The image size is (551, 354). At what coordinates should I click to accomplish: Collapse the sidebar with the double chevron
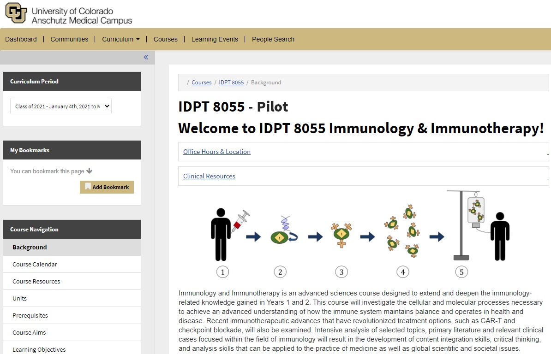[x=146, y=58]
